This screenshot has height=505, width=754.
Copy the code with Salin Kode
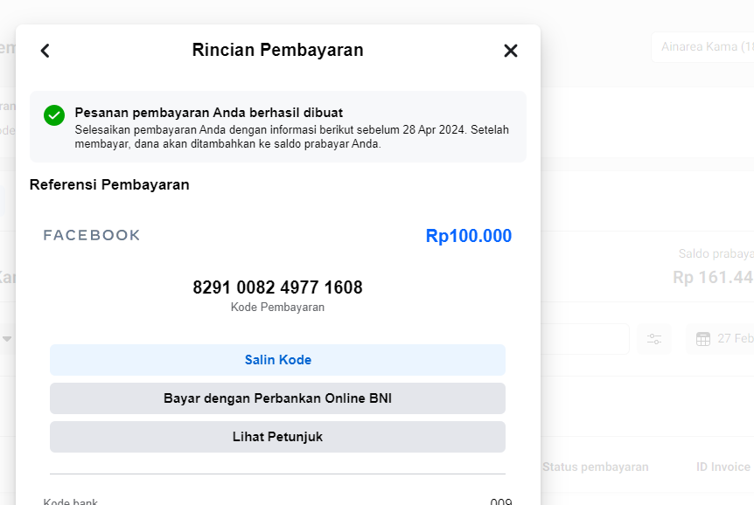tap(277, 360)
